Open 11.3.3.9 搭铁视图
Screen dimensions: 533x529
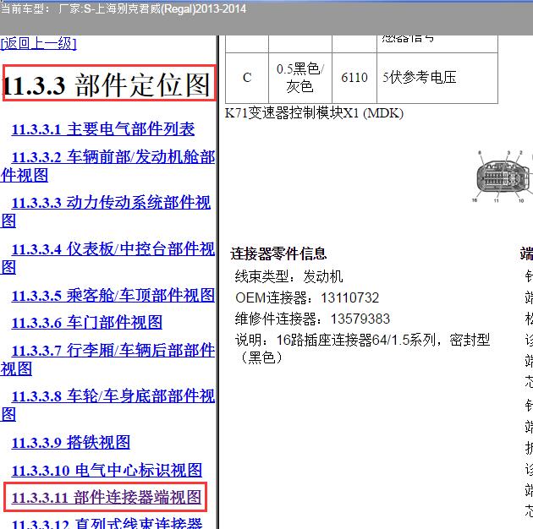pyautogui.click(x=71, y=443)
